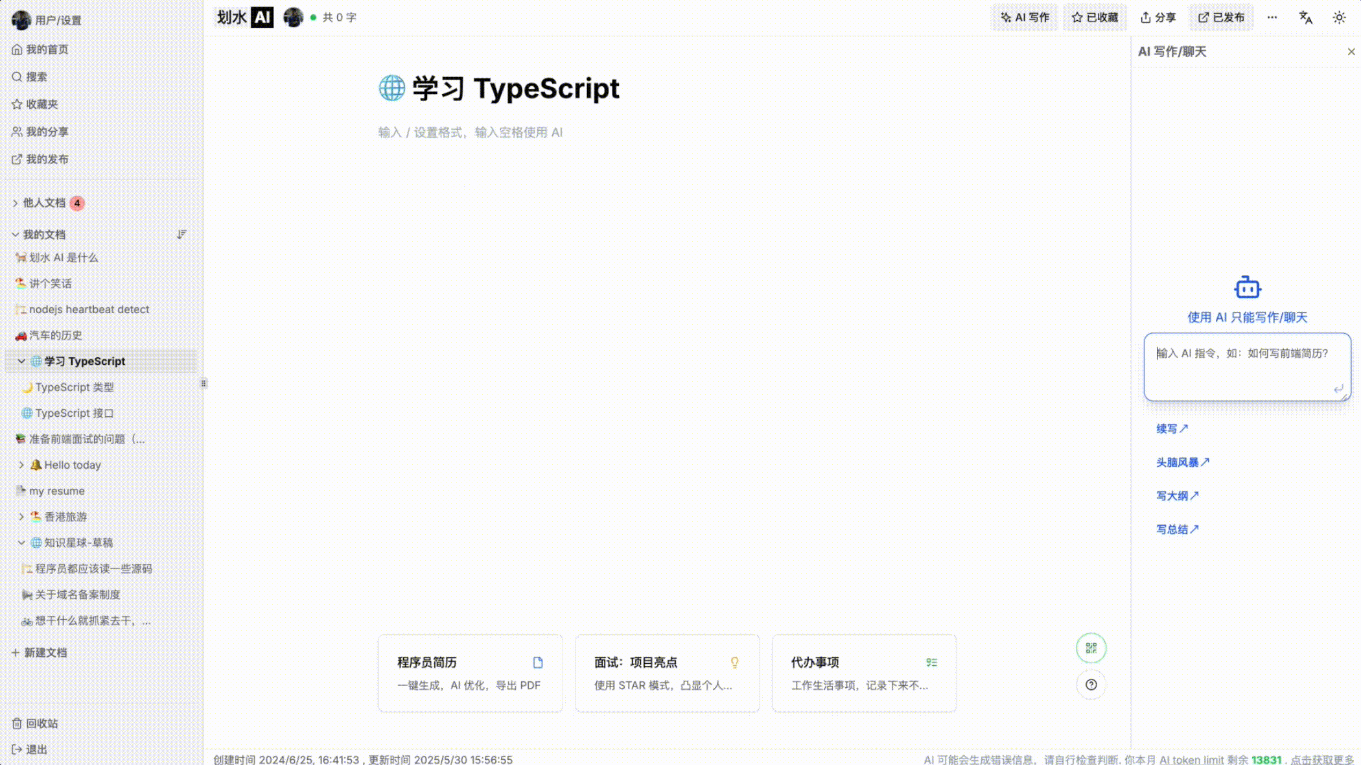Collapse the 学习 TypeScript tree item
The height and width of the screenshot is (765, 1361).
pos(21,361)
